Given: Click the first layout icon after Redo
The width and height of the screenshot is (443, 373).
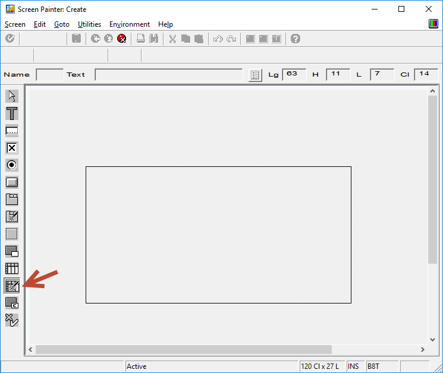Looking at the screenshot, I should tap(250, 39).
